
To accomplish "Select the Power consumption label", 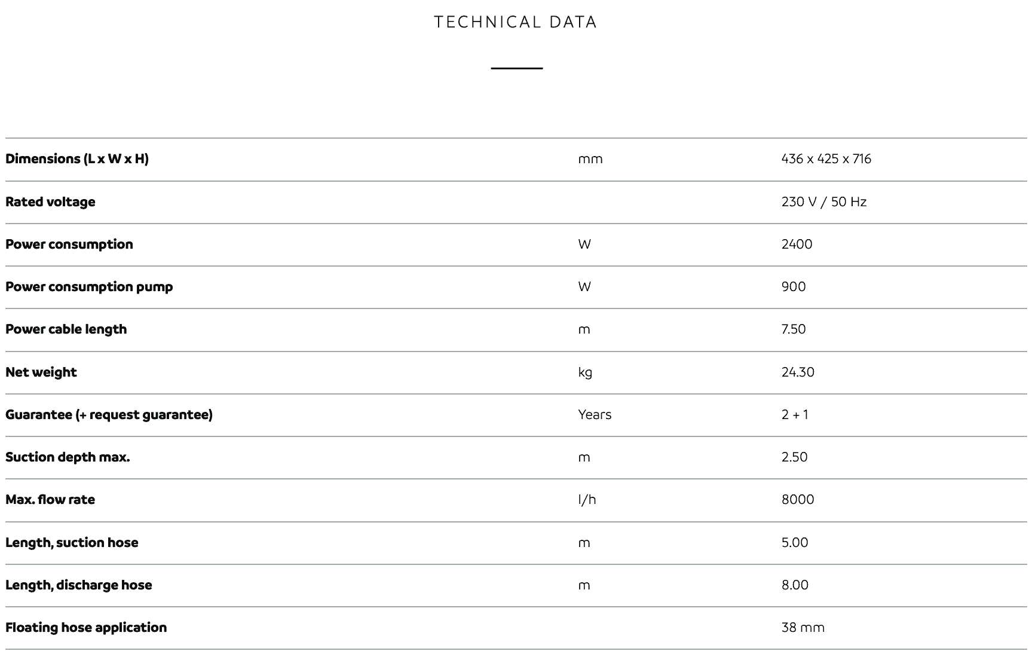I will point(69,245).
